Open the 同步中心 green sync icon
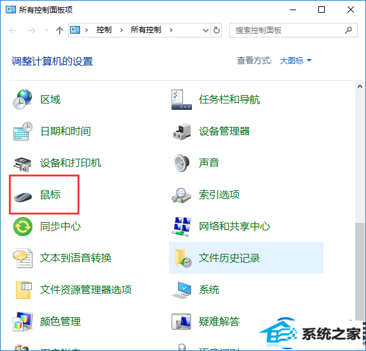Screen dimensions: 366x351 tap(23, 227)
